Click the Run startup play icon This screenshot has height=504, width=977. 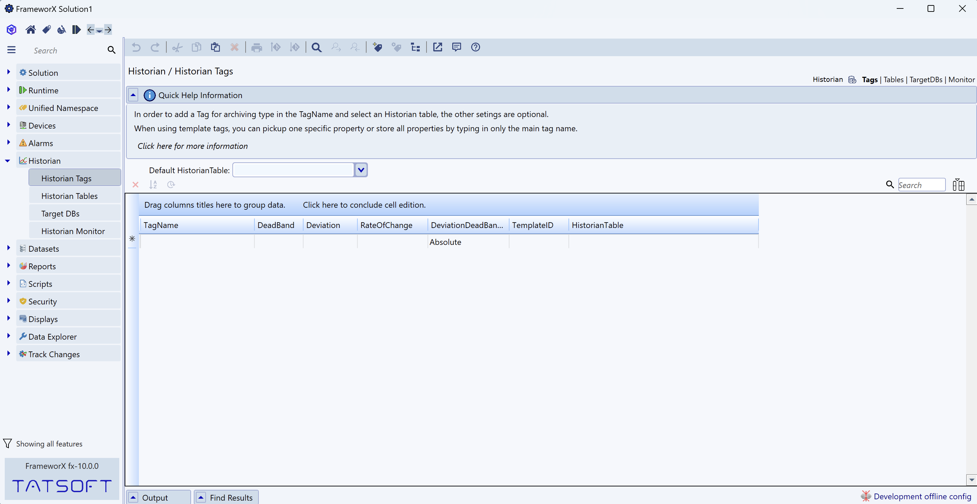tap(76, 29)
